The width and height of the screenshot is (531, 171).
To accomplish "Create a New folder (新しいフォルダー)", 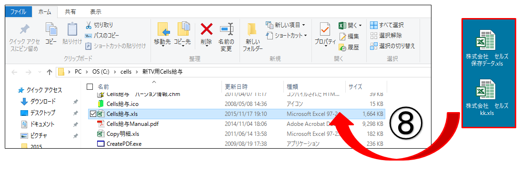I will pos(252,37).
